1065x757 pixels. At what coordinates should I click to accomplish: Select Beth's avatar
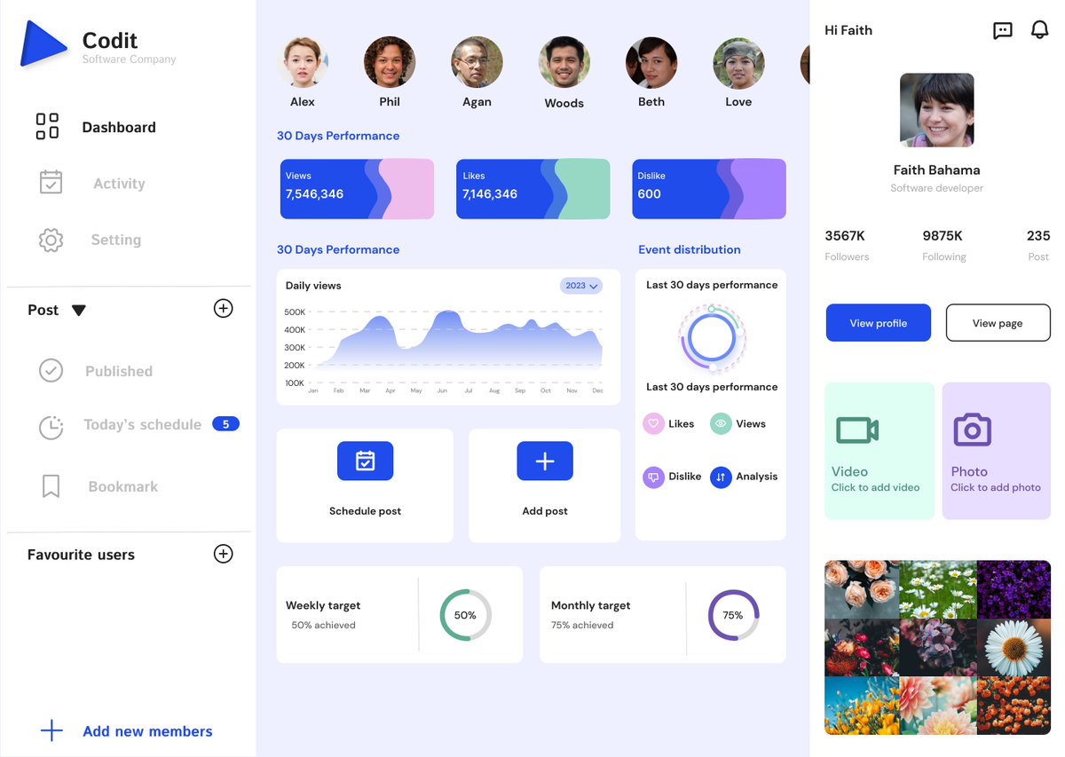651,62
